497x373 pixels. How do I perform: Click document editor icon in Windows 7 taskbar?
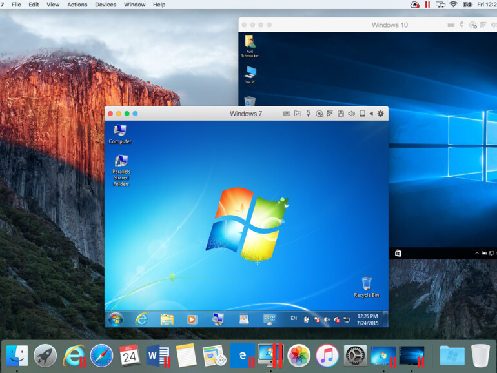pos(244,319)
